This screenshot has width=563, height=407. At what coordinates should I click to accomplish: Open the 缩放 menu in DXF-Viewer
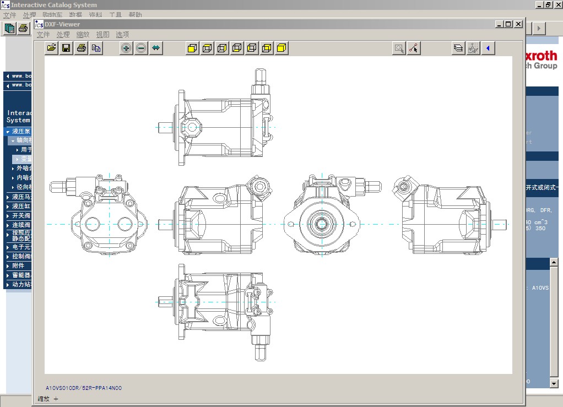click(83, 35)
